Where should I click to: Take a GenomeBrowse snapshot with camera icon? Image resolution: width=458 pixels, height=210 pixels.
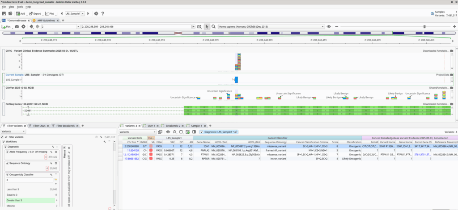17,26
